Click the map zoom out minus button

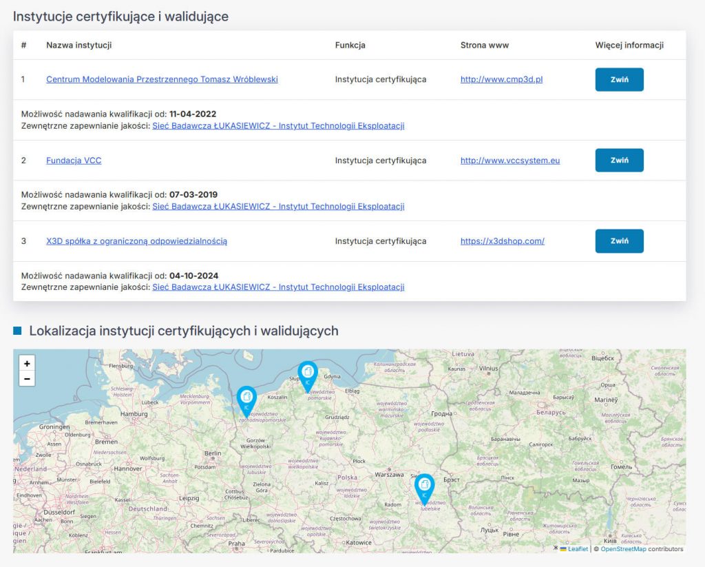pos(27,378)
